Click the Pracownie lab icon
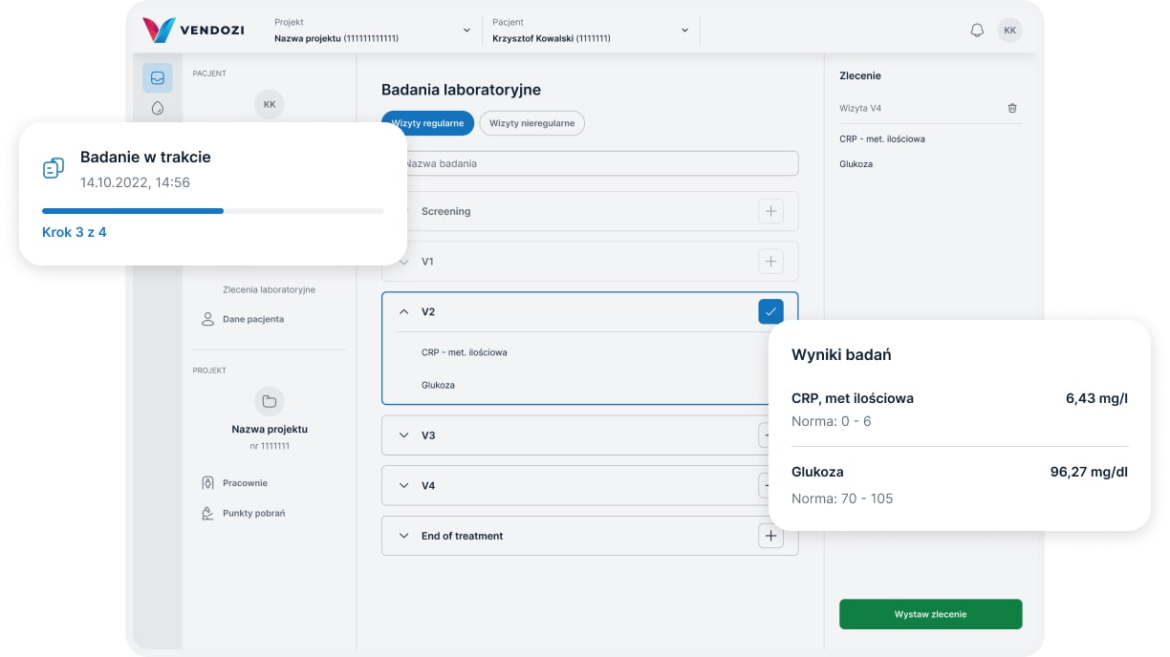 (207, 483)
